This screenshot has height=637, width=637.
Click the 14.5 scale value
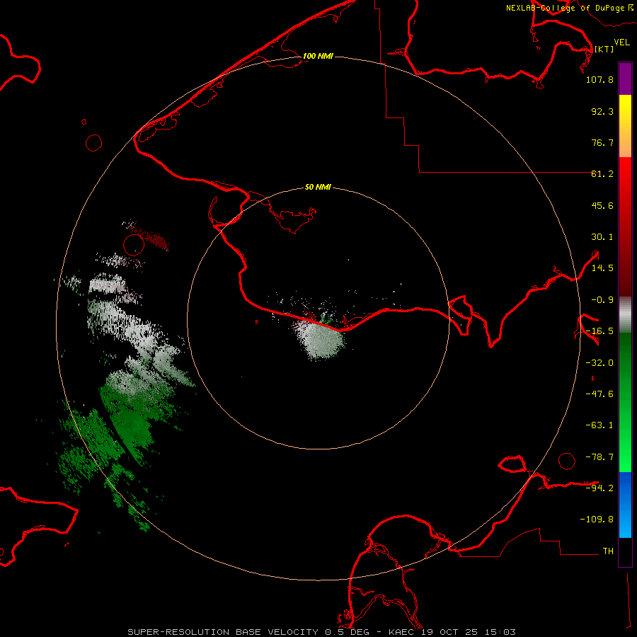pos(602,268)
